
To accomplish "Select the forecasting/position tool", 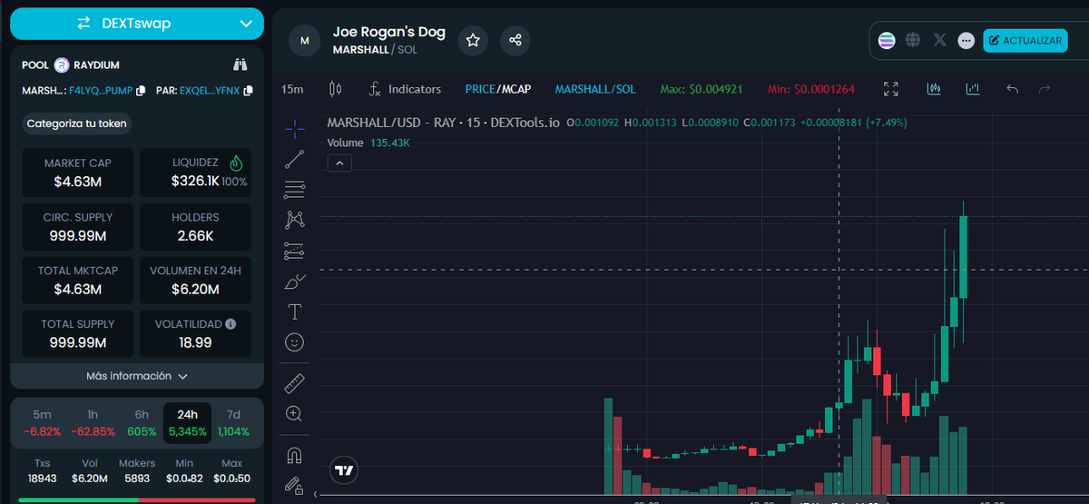I will coord(294,251).
